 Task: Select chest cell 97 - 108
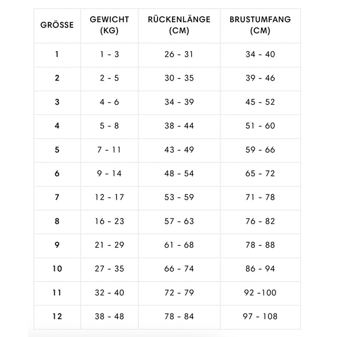click(x=260, y=316)
